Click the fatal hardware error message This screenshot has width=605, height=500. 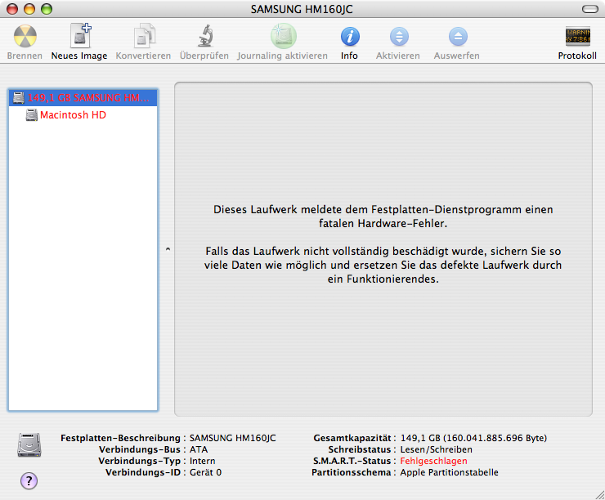pos(383,217)
